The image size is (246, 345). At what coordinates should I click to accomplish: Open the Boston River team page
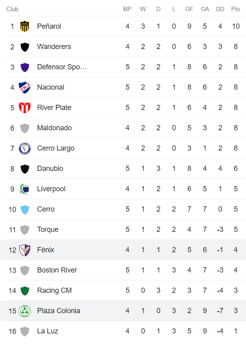tap(57, 270)
